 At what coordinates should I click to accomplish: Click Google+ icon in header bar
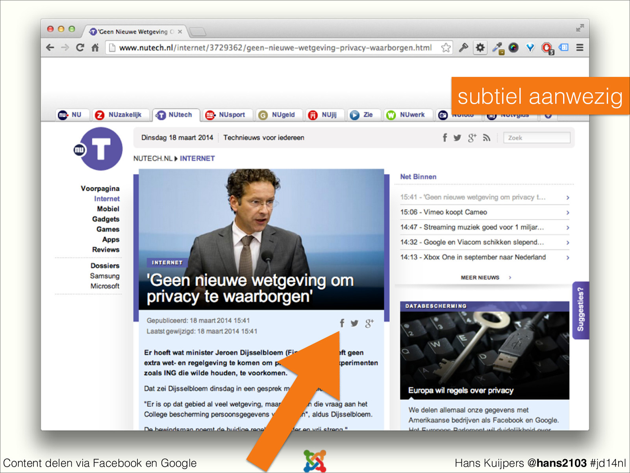[472, 138]
